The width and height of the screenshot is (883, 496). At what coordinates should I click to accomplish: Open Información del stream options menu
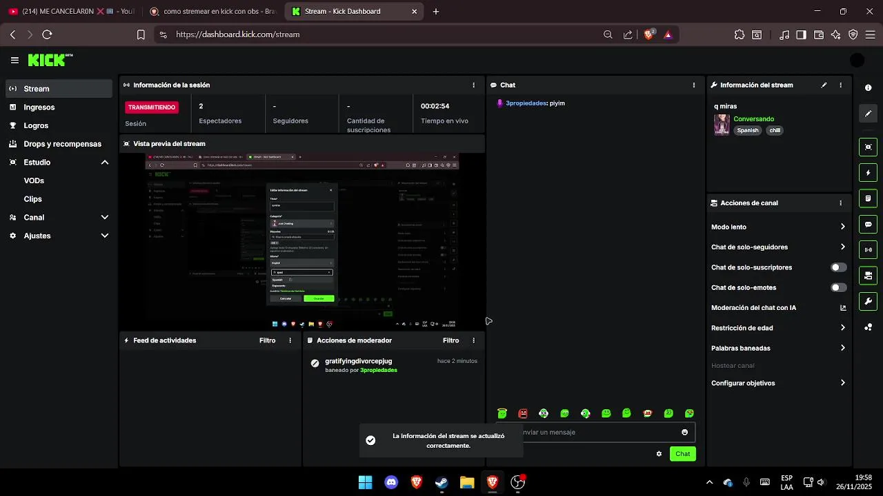coord(840,85)
